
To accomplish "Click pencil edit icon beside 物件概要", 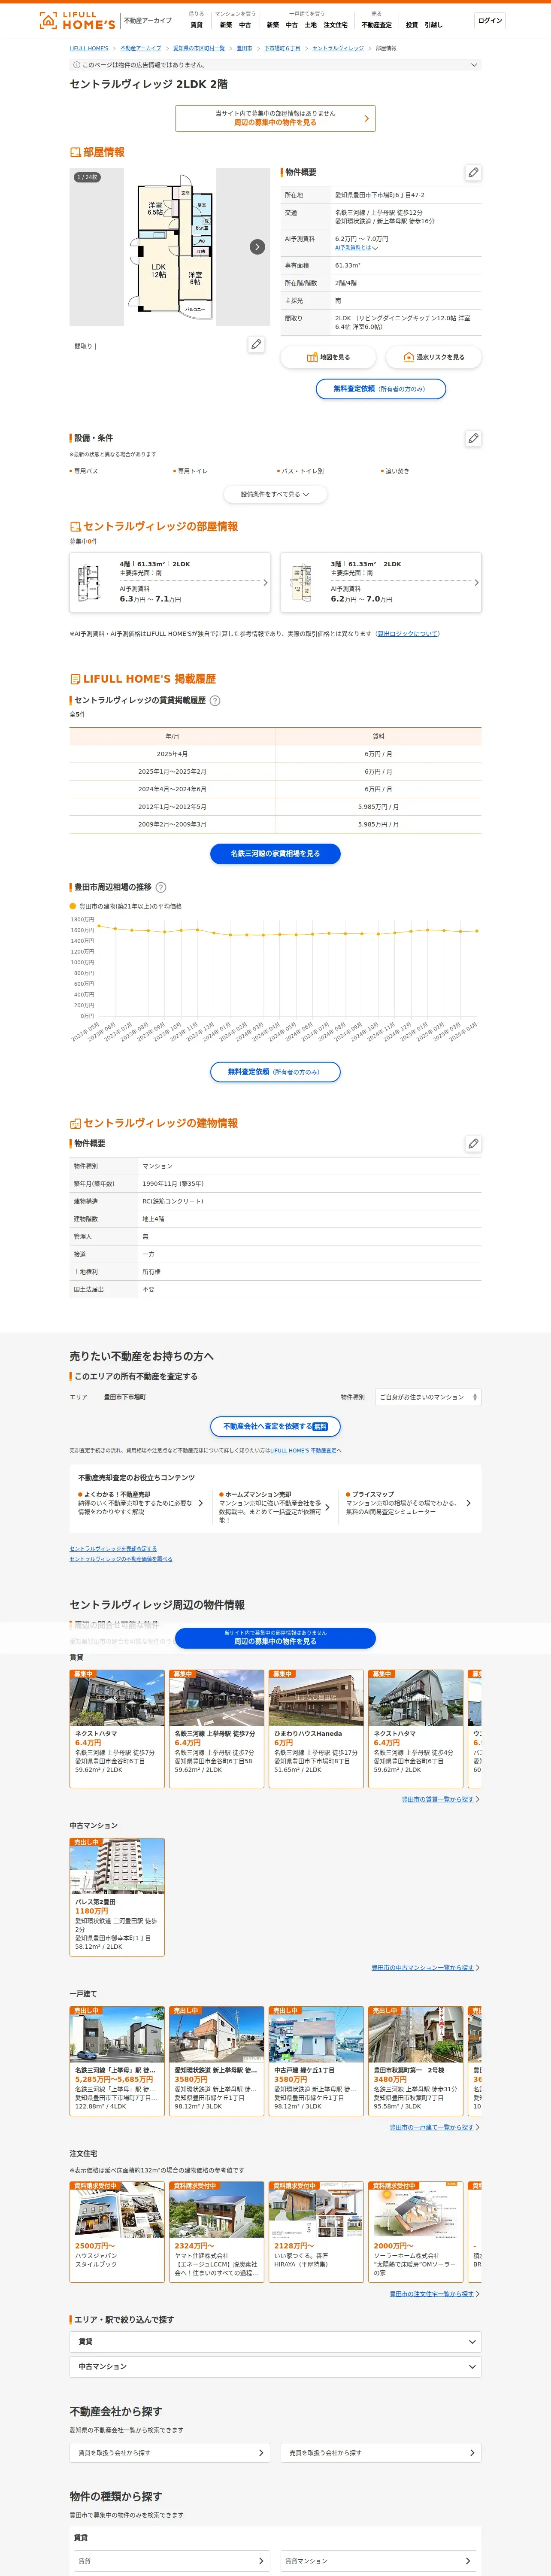I will click(473, 172).
